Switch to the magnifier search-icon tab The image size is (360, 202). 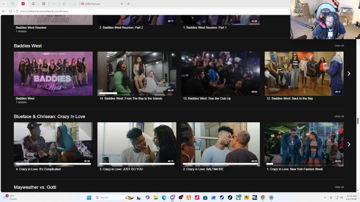(x=54, y=4)
